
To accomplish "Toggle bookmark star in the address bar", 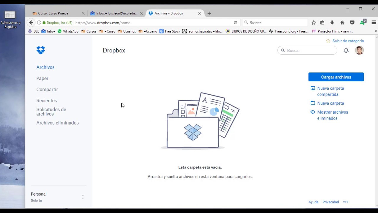I will point(314,22).
